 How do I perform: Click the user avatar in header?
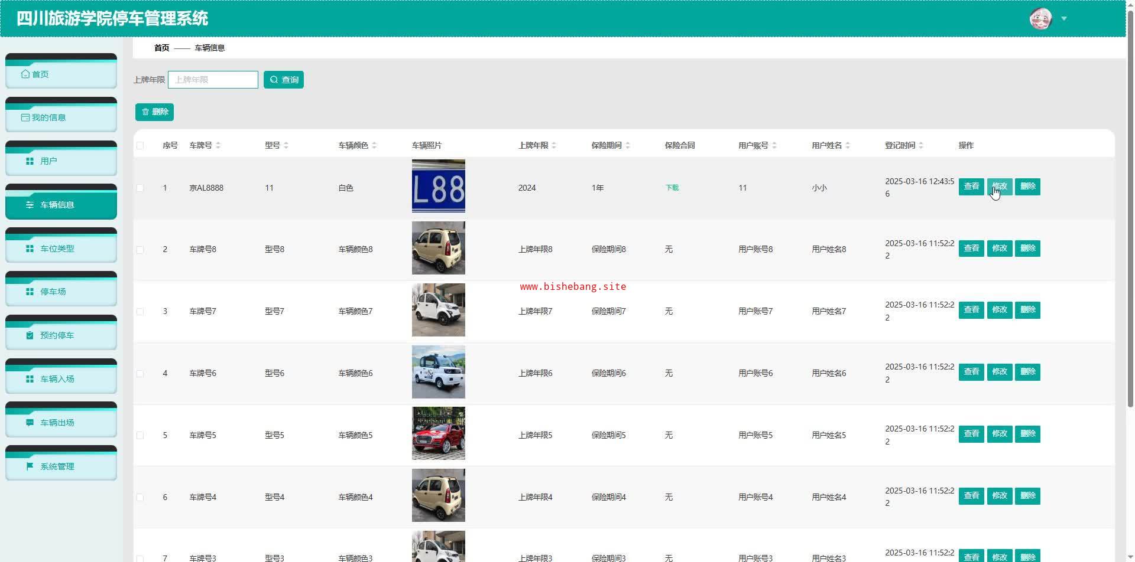point(1040,18)
